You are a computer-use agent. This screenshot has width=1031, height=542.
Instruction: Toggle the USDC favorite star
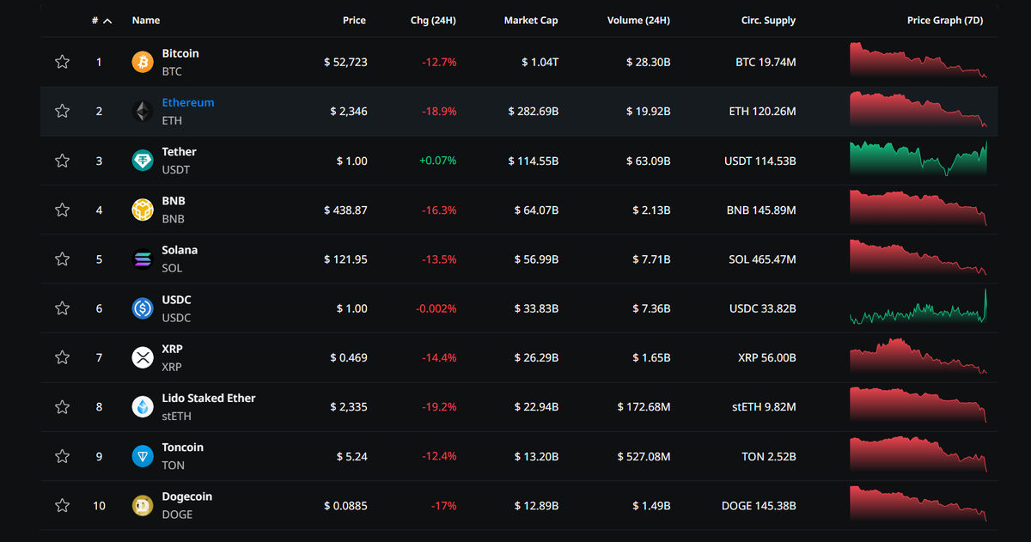(x=62, y=308)
